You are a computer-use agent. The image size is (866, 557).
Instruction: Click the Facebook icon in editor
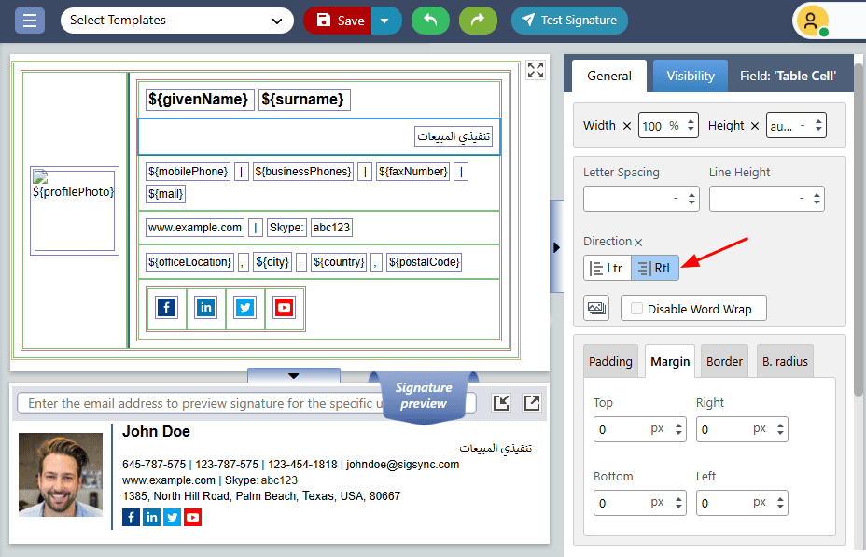tap(167, 308)
